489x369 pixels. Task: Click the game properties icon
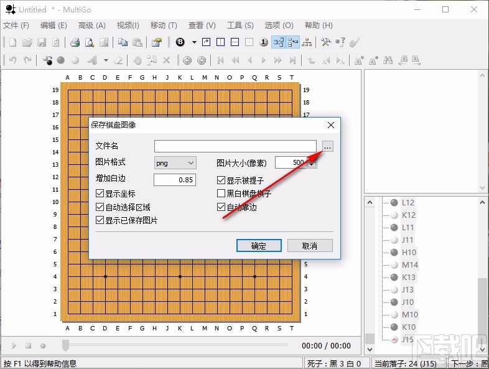157,42
